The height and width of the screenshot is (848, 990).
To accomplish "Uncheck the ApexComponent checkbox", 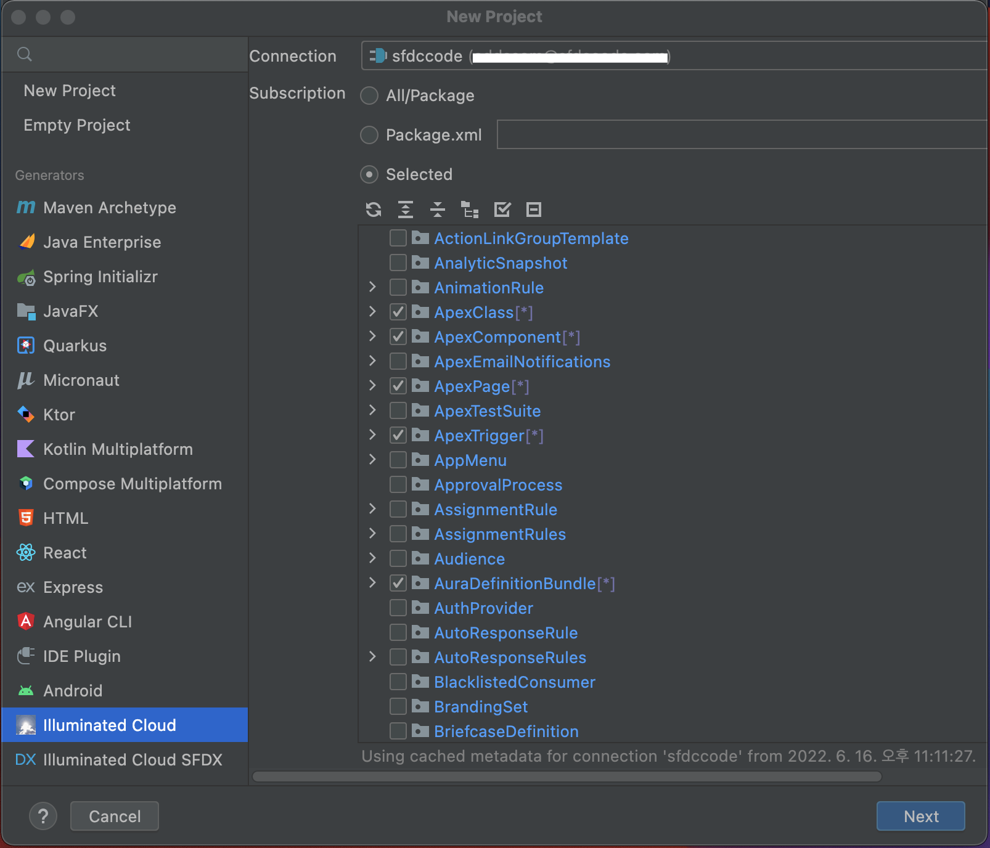I will coord(398,336).
